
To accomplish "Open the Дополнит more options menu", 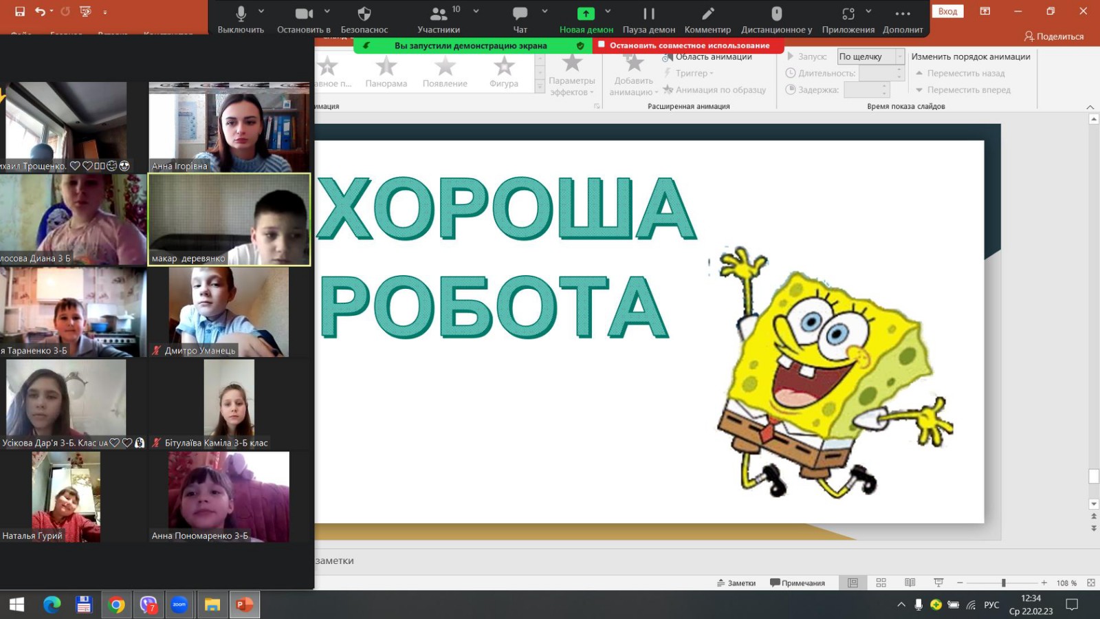I will (x=903, y=19).
